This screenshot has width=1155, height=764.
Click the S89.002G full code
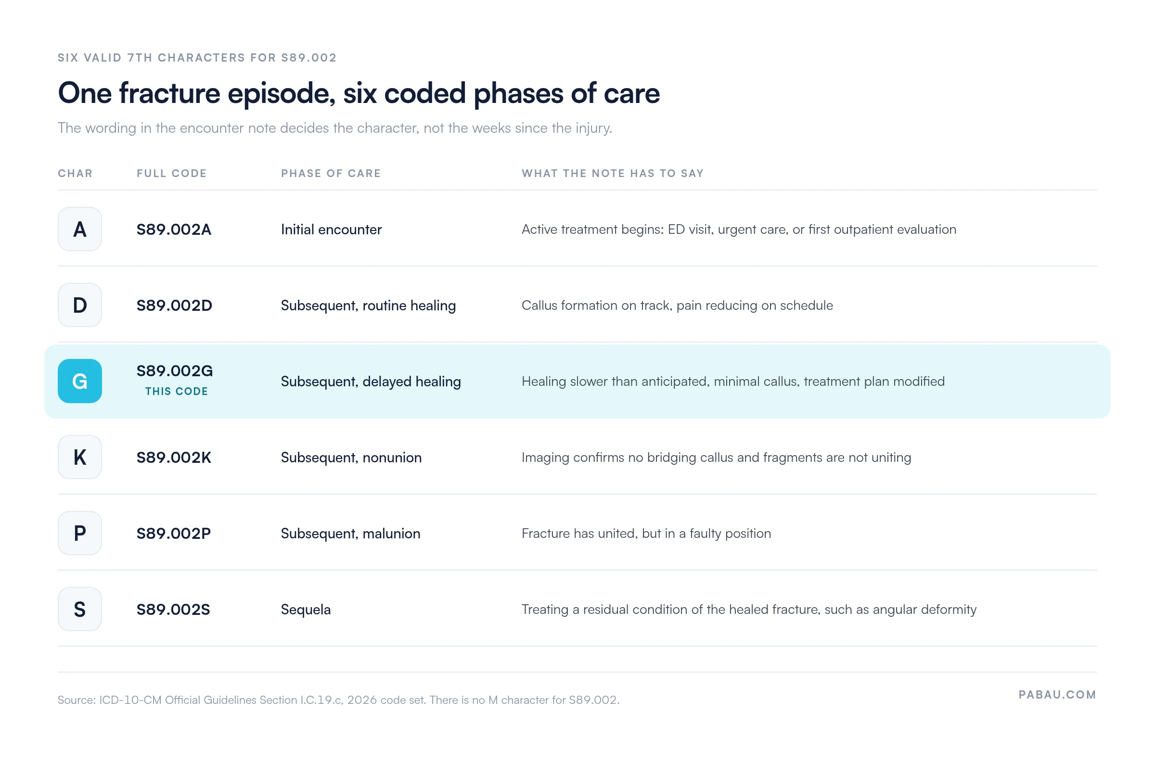point(175,371)
